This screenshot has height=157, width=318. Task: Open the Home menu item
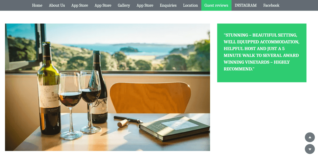click(37, 5)
